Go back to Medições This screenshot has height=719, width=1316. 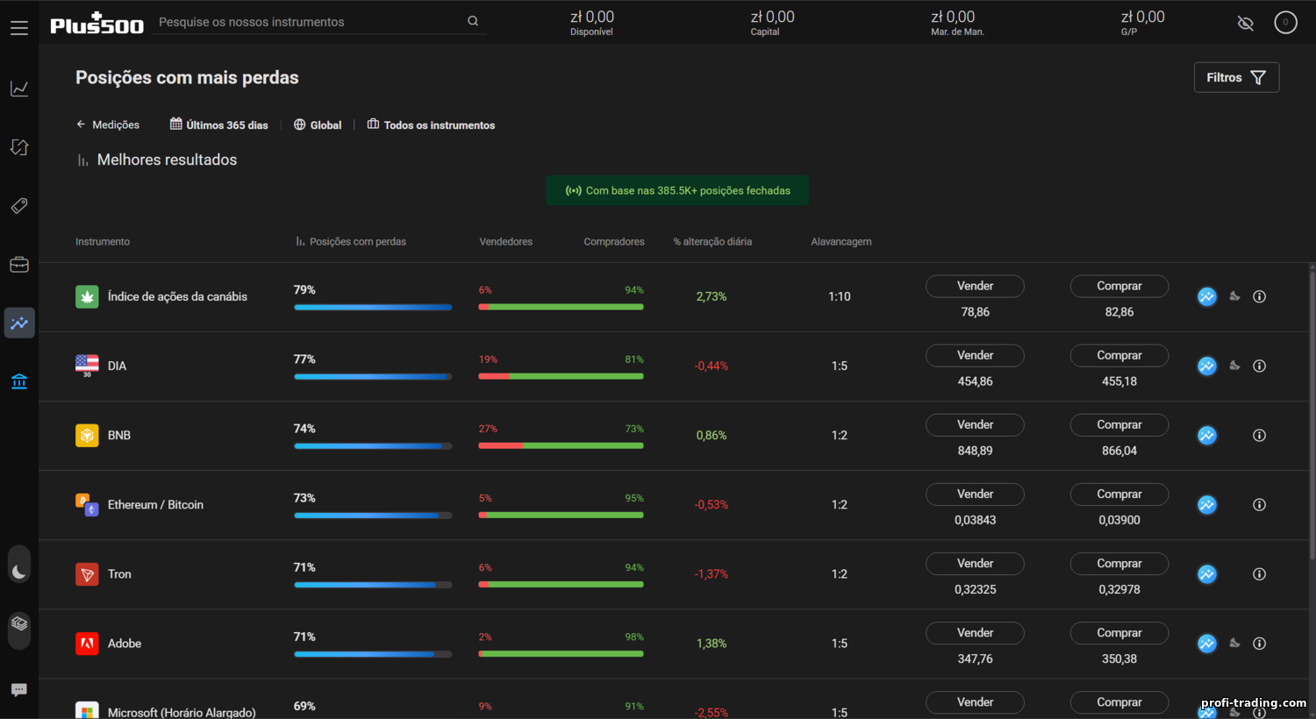pyautogui.click(x=108, y=125)
